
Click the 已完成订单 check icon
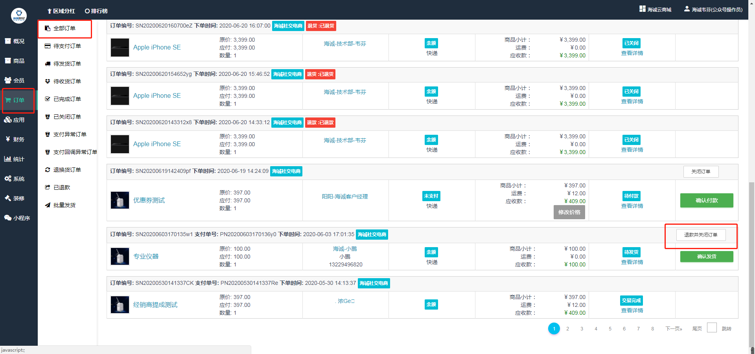tap(48, 99)
